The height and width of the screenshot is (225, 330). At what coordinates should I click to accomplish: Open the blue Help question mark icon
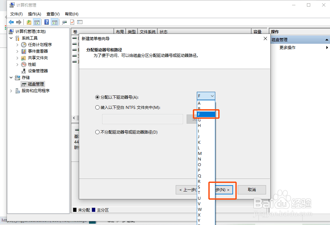pos(47,22)
